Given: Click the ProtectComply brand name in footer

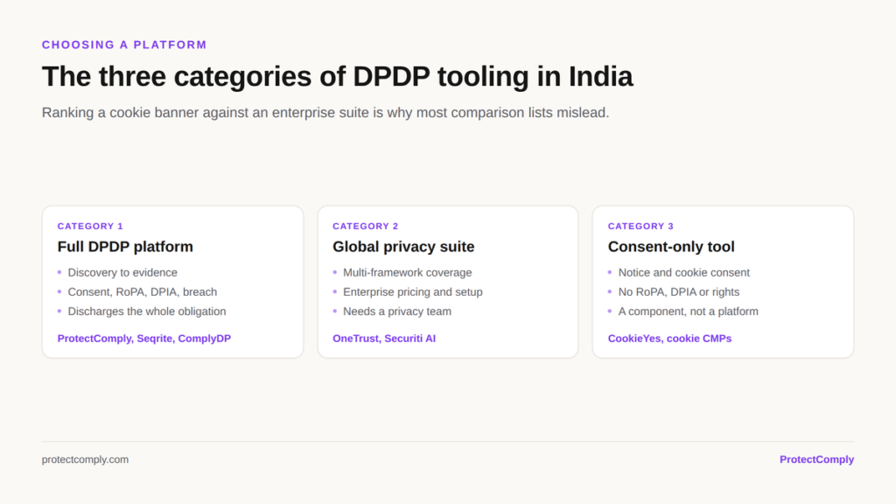Looking at the screenshot, I should [816, 459].
